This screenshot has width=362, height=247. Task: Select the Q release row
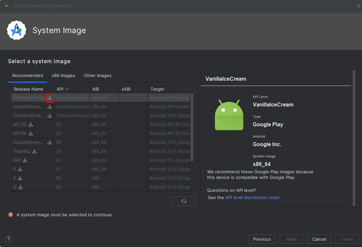pos(101,187)
